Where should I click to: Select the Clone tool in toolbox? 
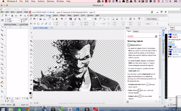click(31, 50)
